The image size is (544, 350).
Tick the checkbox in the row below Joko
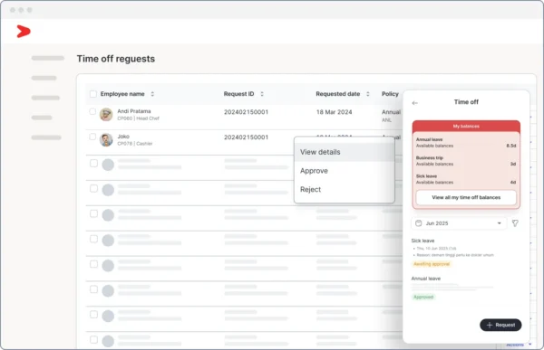point(93,163)
